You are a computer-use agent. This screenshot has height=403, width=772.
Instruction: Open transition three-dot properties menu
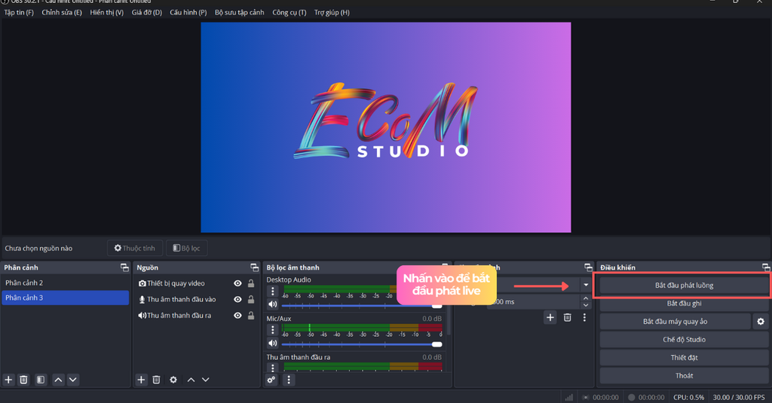coord(584,318)
